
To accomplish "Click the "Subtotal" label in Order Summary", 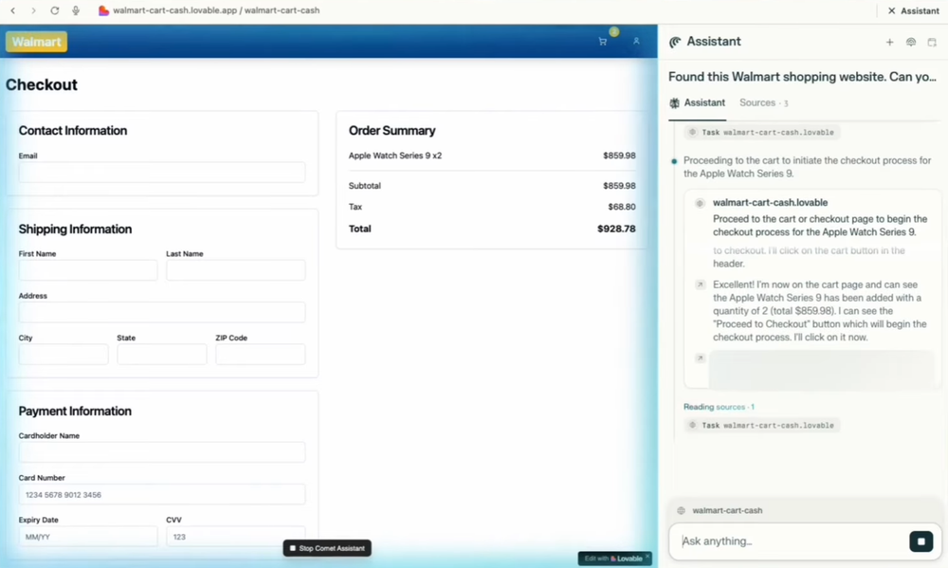I will (365, 186).
